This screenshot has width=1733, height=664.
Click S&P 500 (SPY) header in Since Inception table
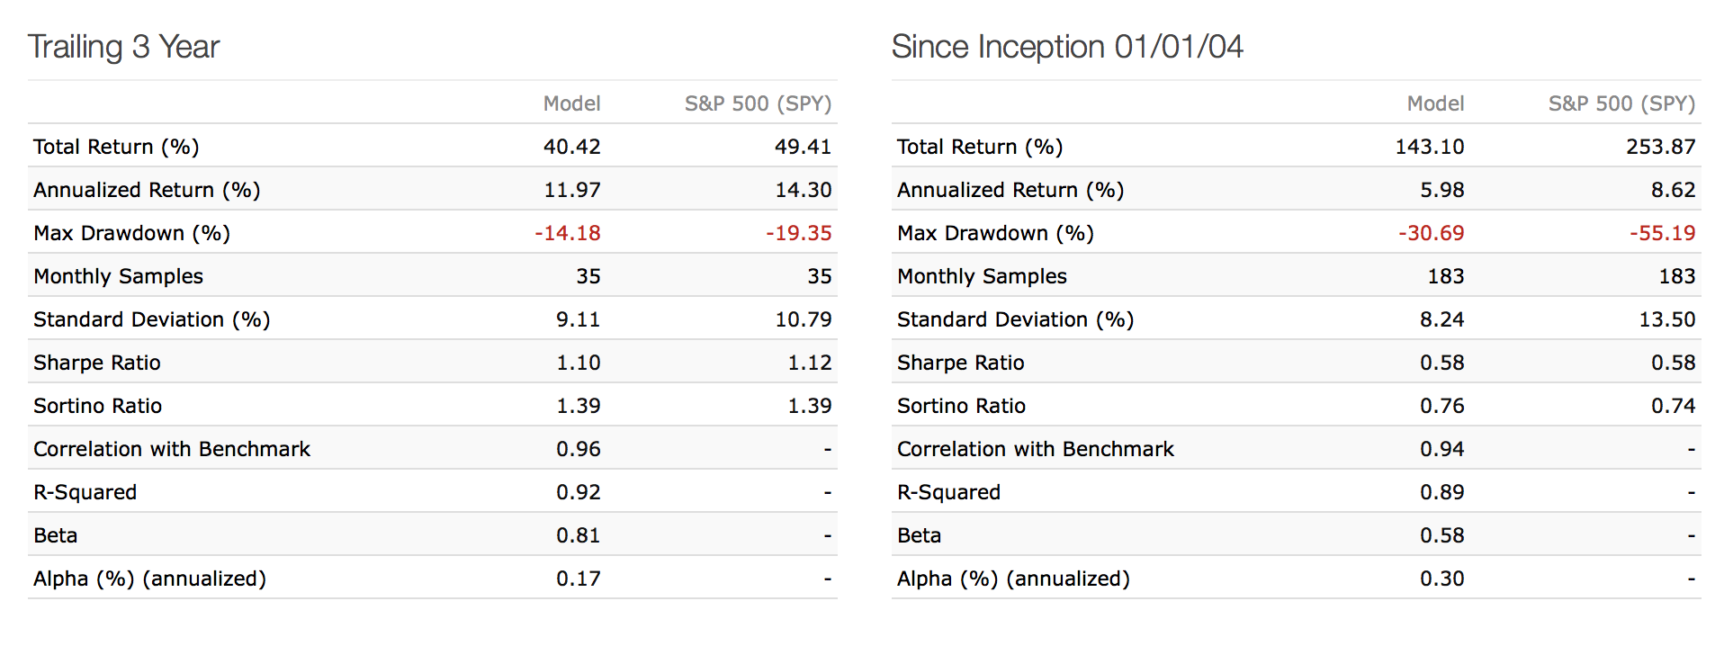1621,103
